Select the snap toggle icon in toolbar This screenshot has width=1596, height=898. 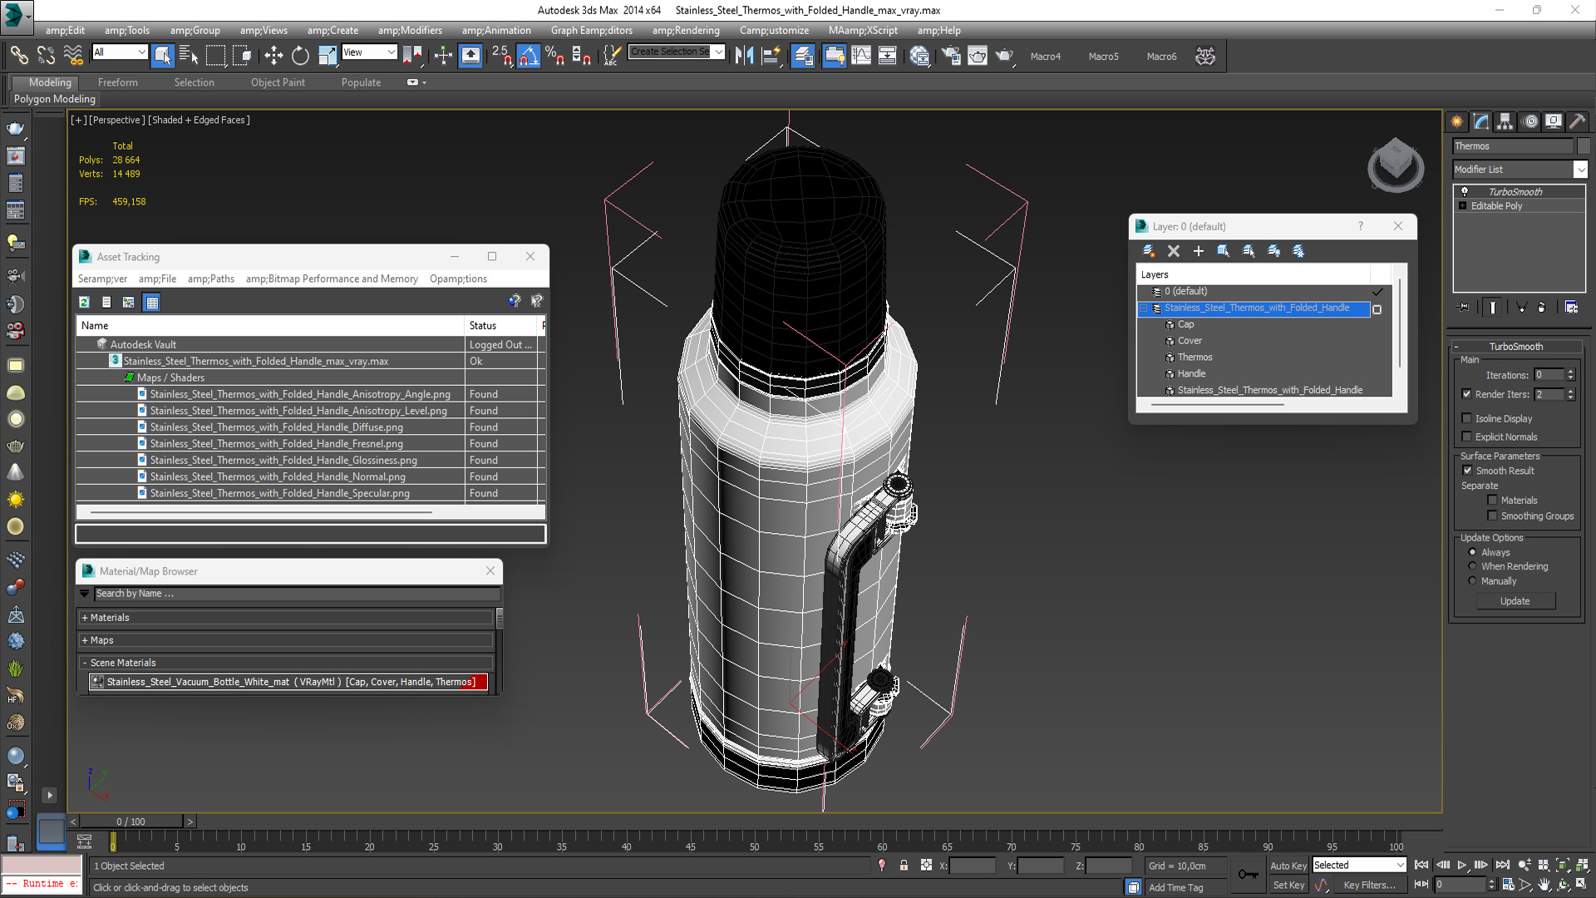click(501, 56)
